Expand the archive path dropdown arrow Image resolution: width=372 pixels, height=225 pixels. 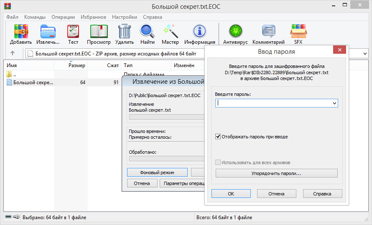point(365,53)
